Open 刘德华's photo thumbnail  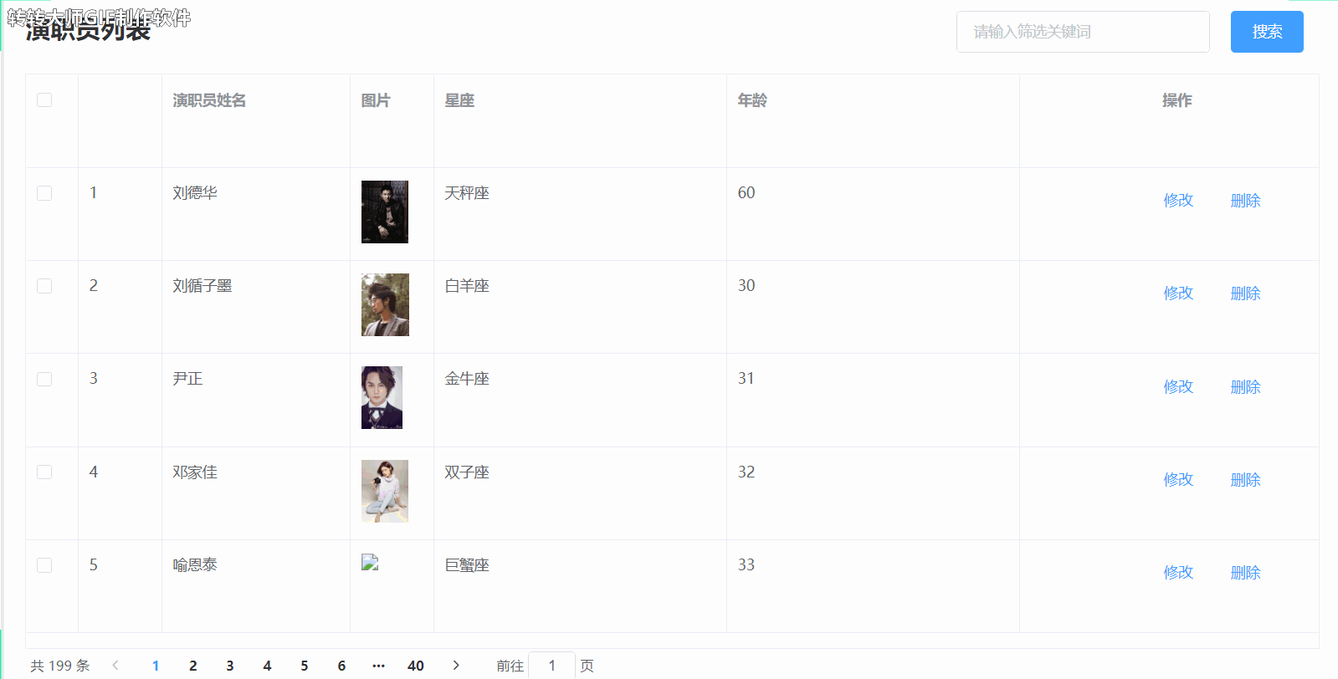(x=385, y=212)
